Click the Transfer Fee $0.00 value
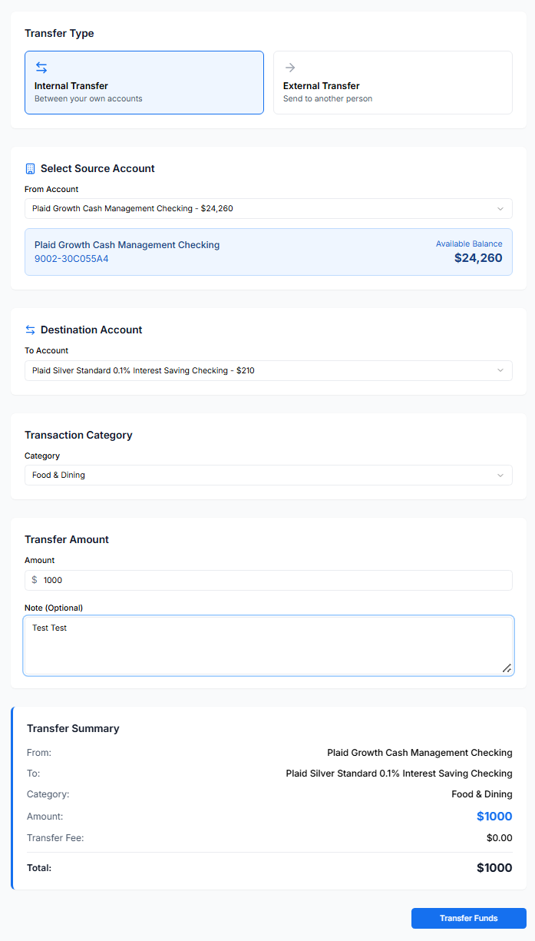 (499, 838)
